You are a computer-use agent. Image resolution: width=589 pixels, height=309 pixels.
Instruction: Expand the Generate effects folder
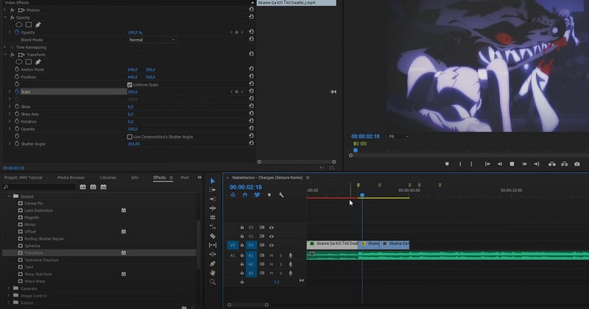pyautogui.click(x=9, y=288)
